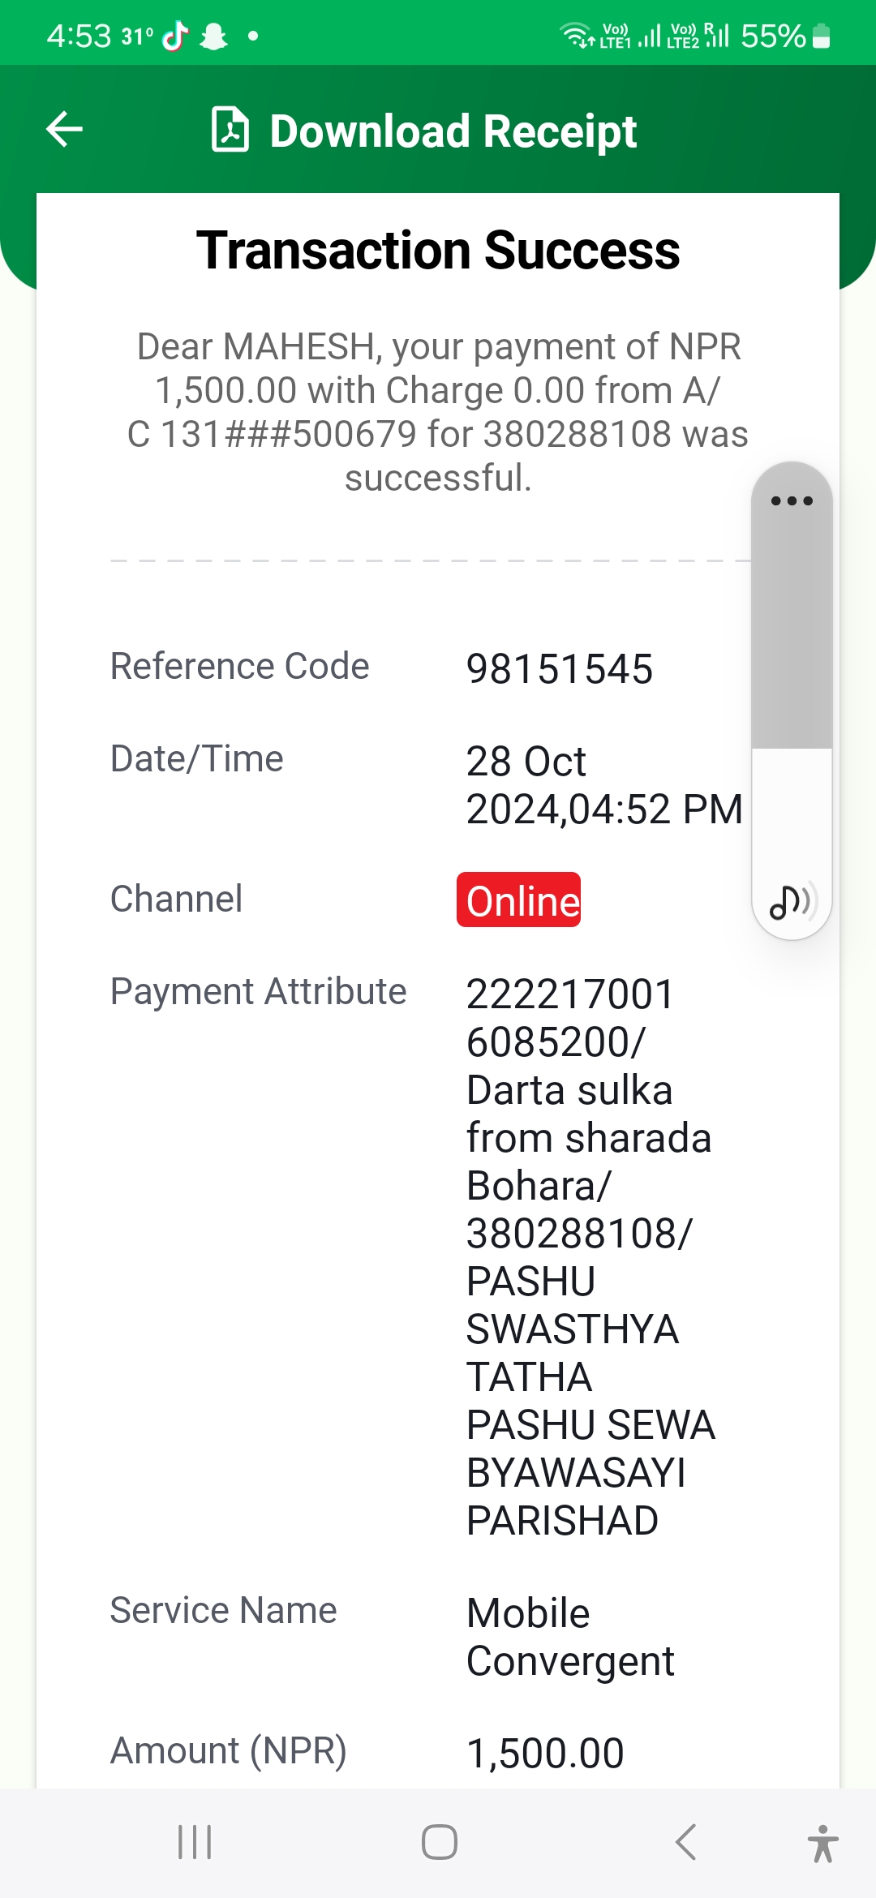
Task: Select the reference code 98151545
Action: tap(560, 669)
